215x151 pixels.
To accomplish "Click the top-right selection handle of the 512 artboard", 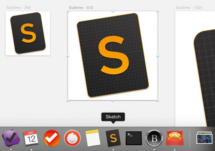I will pyautogui.click(x=158, y=11).
